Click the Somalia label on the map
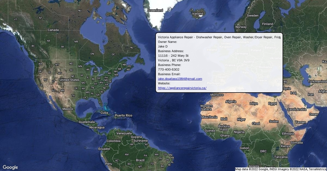The height and width of the screenshot is (171, 327). (296, 142)
